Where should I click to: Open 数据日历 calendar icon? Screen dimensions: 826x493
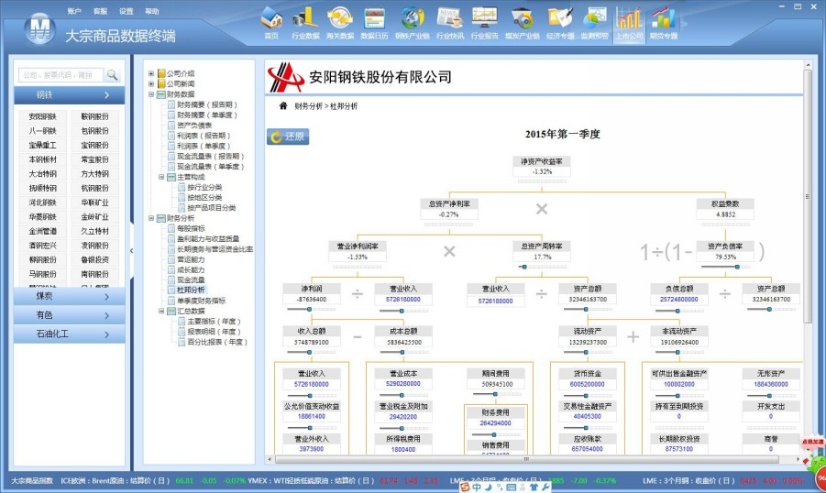[375, 23]
